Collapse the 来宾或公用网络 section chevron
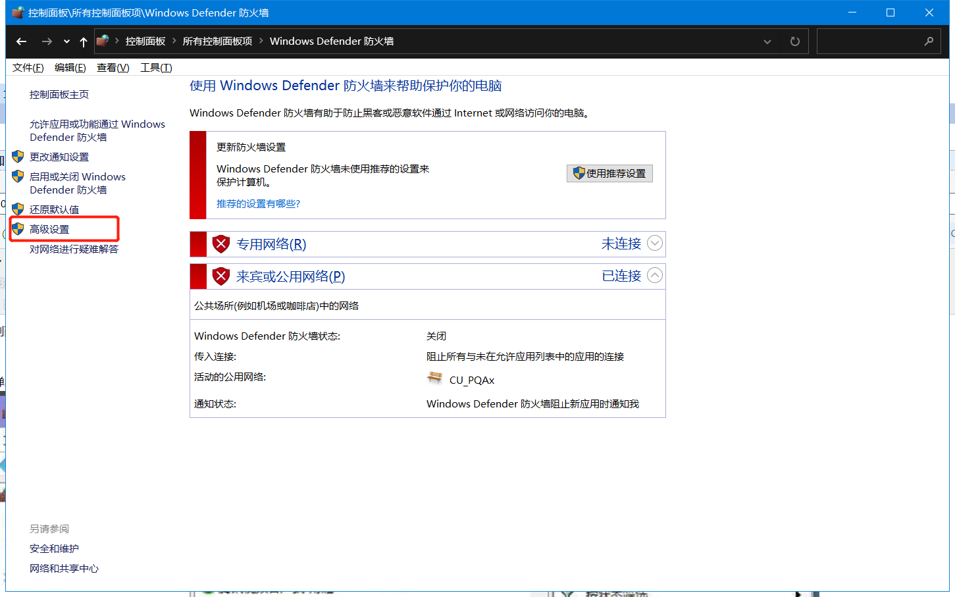Screen dimensions: 955x597 coord(655,276)
